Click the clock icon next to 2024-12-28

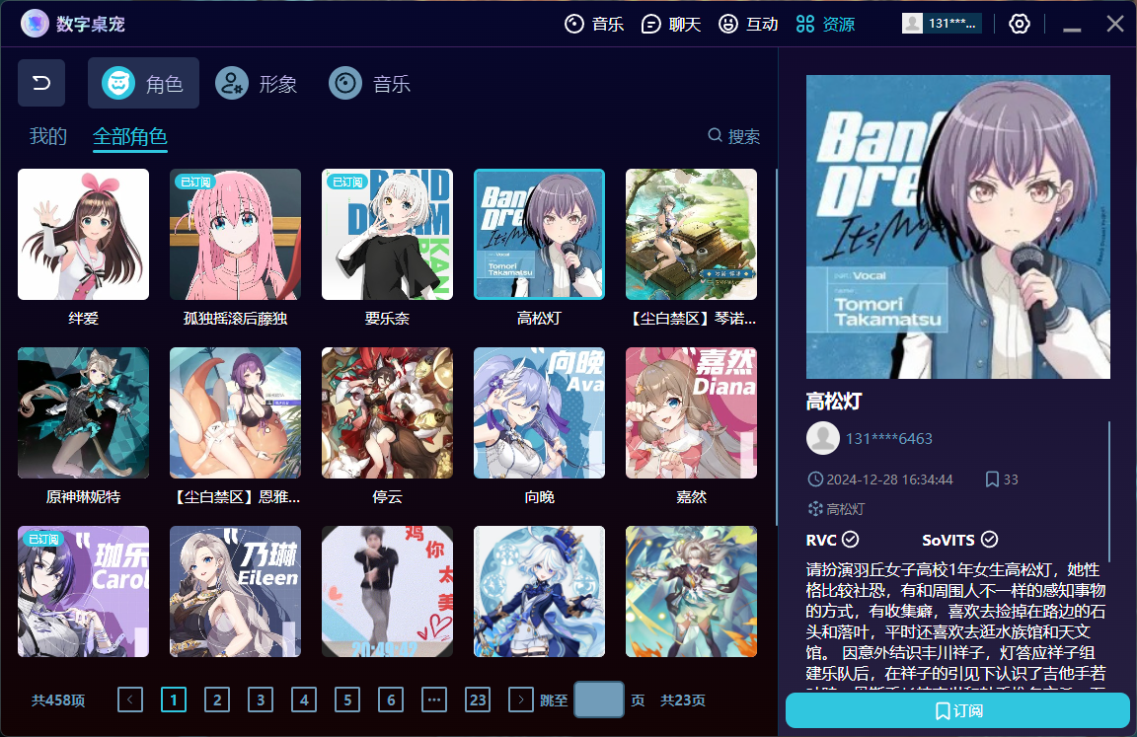coord(815,479)
